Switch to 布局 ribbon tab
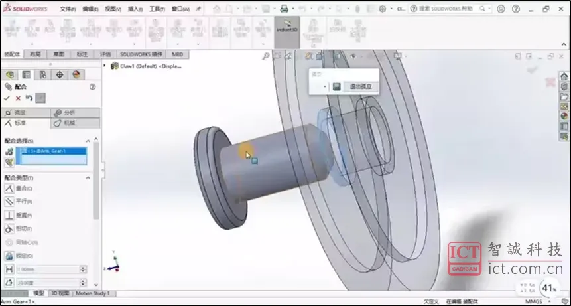The image size is (571, 306). [x=35, y=54]
